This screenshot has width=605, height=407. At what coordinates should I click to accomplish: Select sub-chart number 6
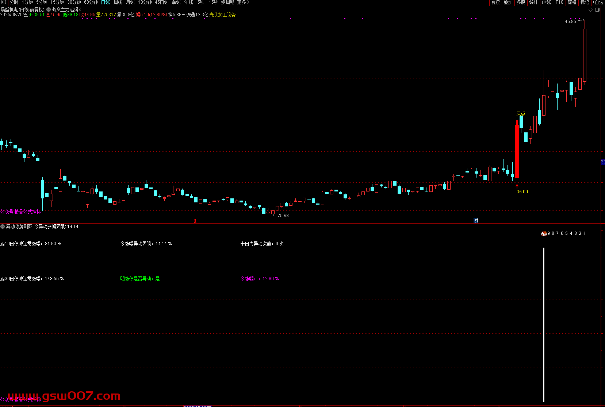[x=562, y=233]
